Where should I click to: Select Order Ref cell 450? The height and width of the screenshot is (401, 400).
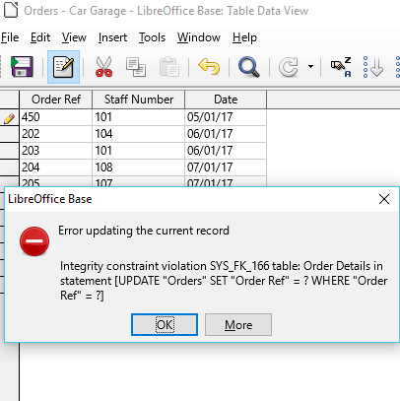click(56, 117)
